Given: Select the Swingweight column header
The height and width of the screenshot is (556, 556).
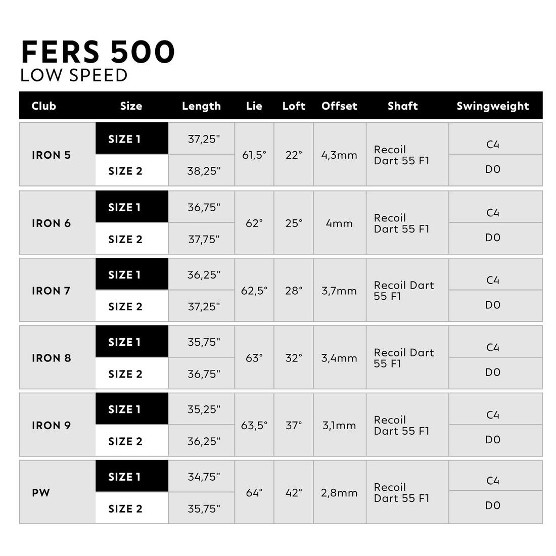Looking at the screenshot, I should 492,106.
